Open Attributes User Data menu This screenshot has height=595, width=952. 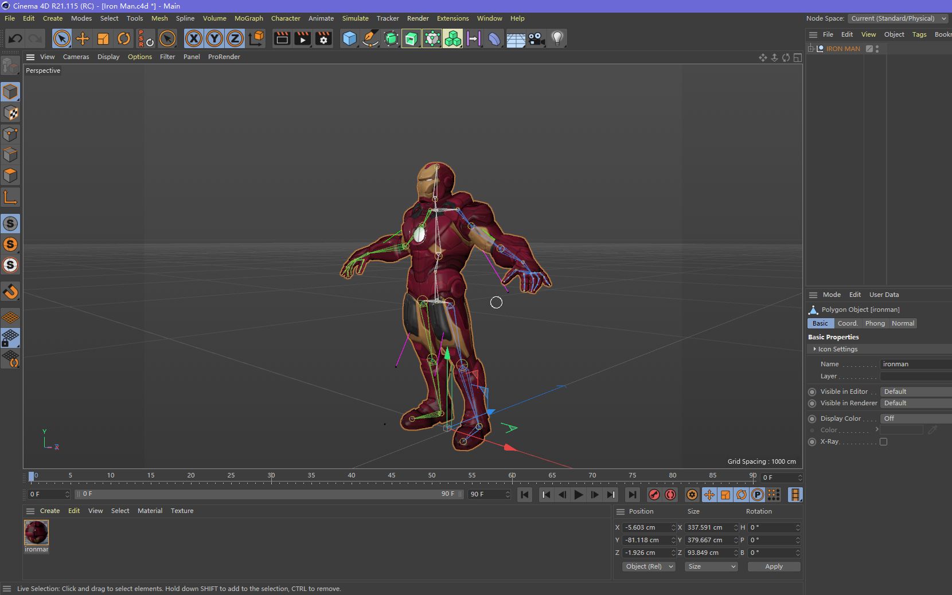884,295
